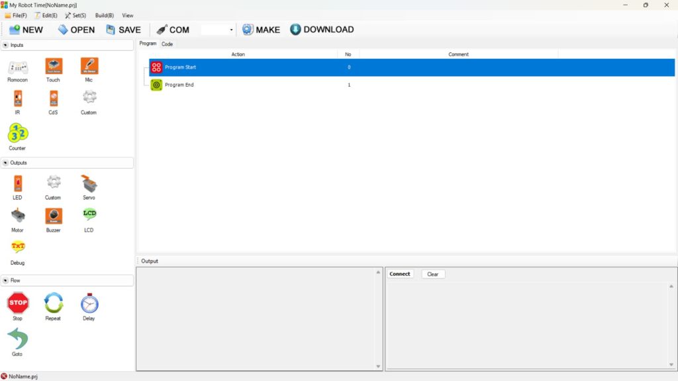
Task: Add the Servo output block
Action: pyautogui.click(x=89, y=184)
